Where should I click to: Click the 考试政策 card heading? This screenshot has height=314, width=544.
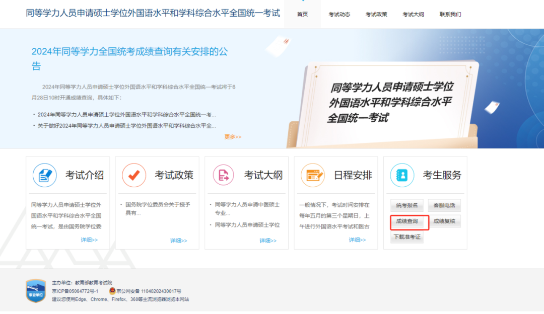(x=174, y=176)
